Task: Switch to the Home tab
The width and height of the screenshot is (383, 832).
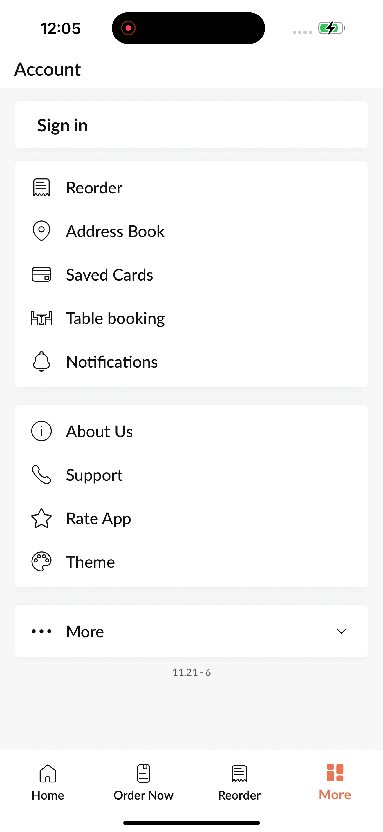Action: [48, 782]
